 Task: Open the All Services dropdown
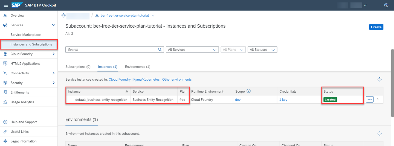click(x=192, y=49)
